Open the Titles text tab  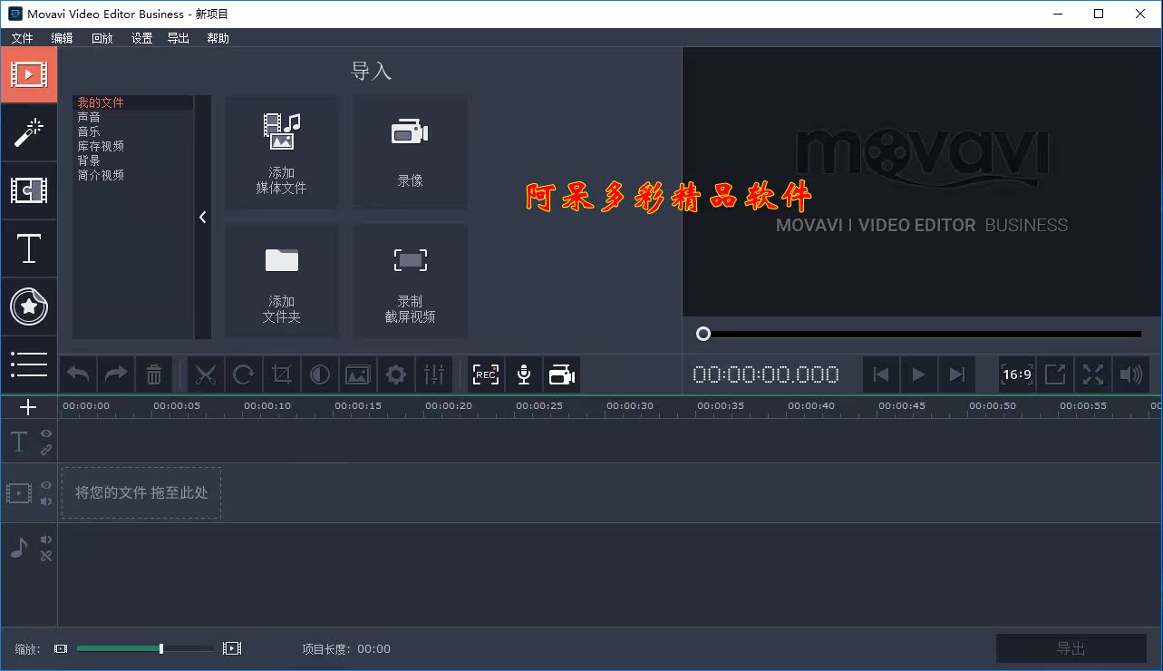pyautogui.click(x=29, y=248)
